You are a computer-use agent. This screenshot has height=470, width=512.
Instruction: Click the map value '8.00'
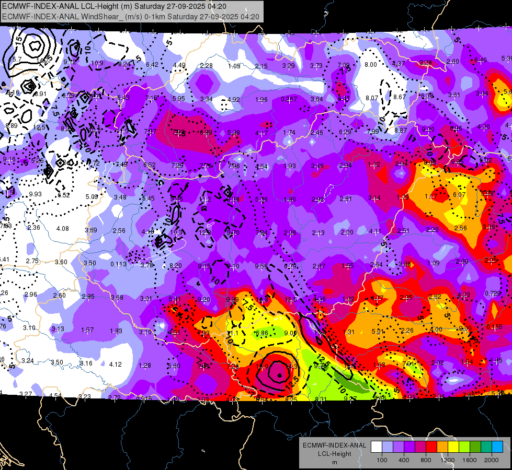(x=371, y=65)
